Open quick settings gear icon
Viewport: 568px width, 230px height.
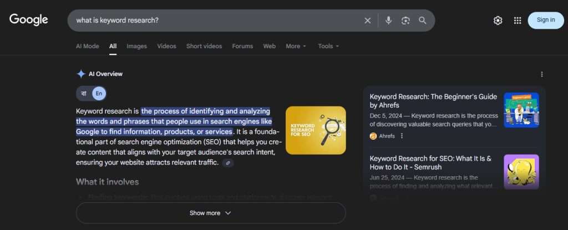coord(498,21)
